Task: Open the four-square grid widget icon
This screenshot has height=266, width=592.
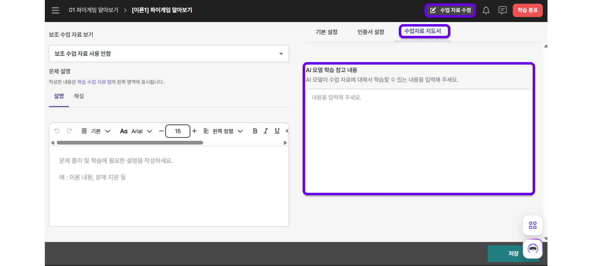Action: click(x=533, y=225)
